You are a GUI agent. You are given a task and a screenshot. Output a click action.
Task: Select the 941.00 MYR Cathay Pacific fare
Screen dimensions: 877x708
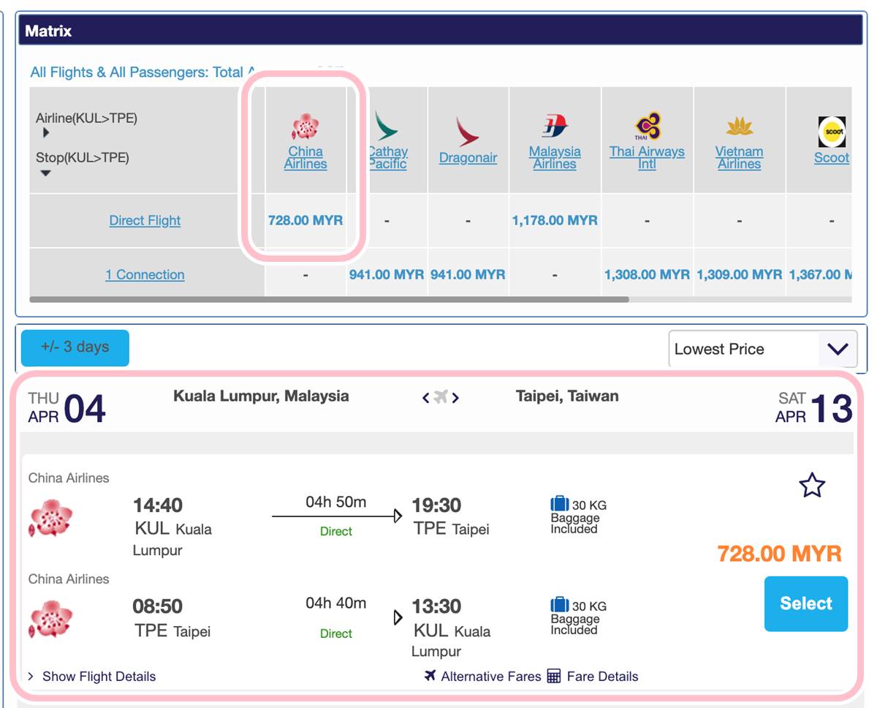387,275
